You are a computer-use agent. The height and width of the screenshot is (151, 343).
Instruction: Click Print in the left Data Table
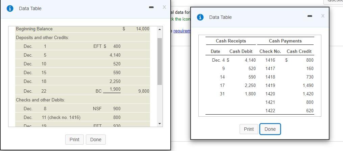point(74,140)
